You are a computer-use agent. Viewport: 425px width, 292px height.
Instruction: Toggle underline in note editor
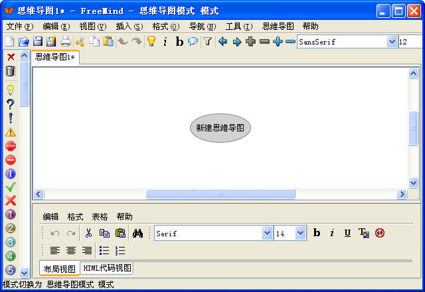[347, 233]
